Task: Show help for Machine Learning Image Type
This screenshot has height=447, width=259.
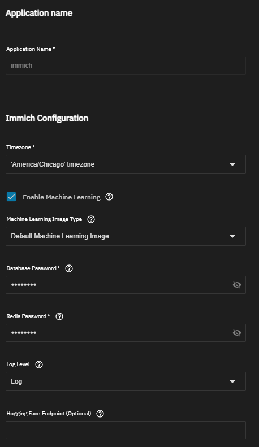Action: (x=91, y=219)
